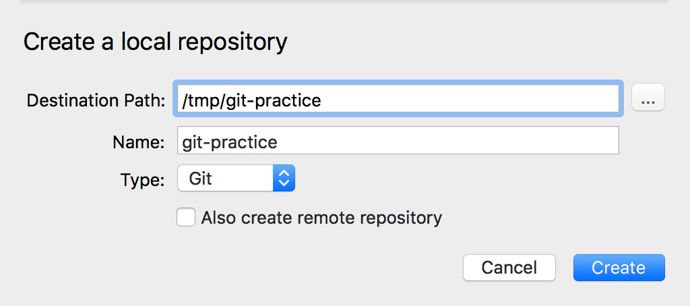Open the Type dropdown showing Git
The height and width of the screenshot is (306, 690).
(236, 179)
